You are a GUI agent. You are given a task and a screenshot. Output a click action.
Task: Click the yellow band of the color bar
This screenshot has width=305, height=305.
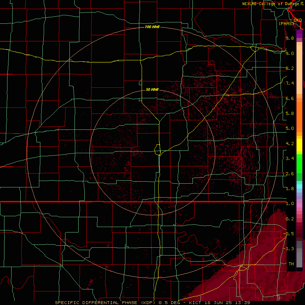coord(299,145)
